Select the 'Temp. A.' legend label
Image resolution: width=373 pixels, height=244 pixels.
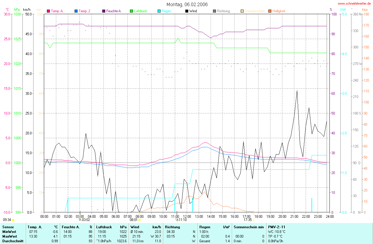click(x=57, y=11)
